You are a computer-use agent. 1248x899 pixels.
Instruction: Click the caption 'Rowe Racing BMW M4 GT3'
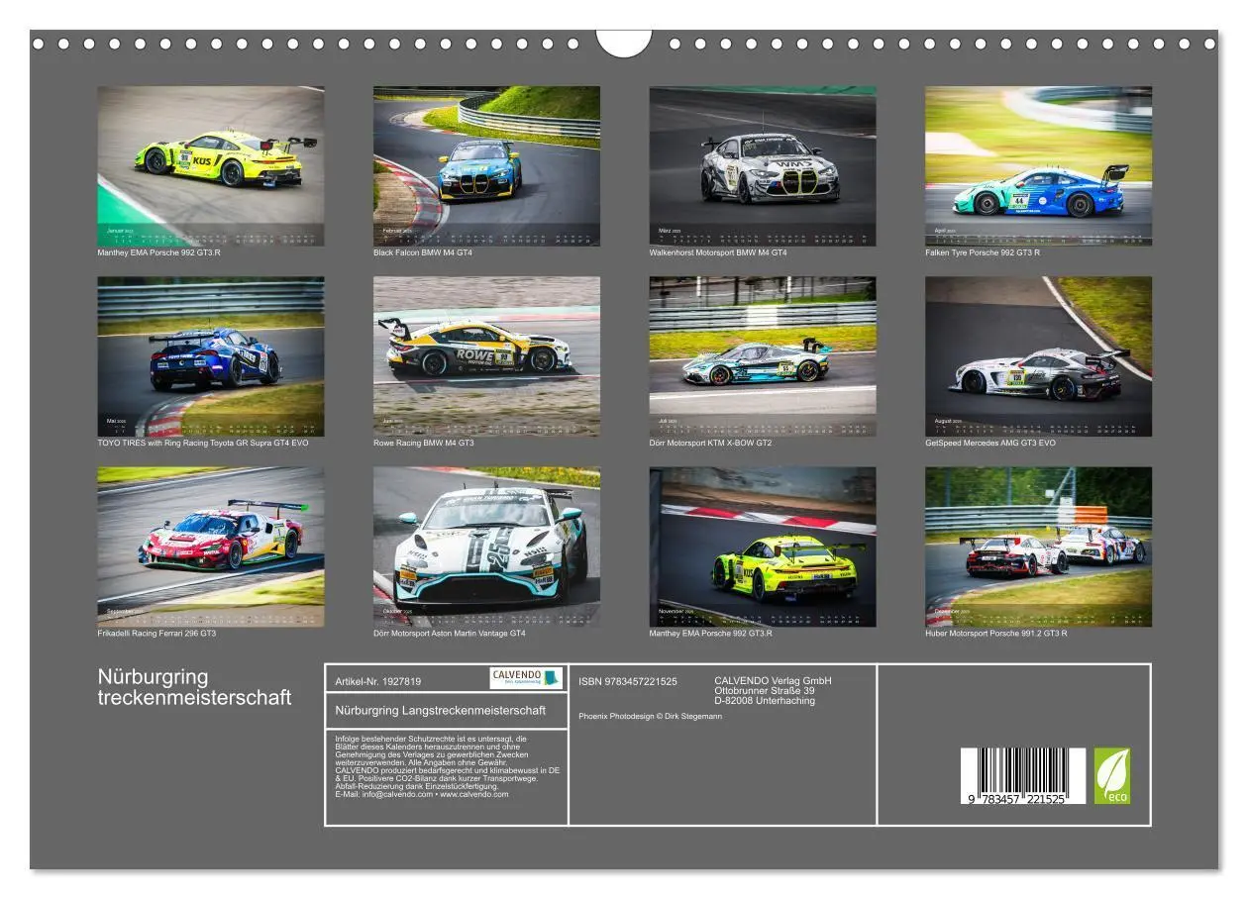click(x=424, y=443)
